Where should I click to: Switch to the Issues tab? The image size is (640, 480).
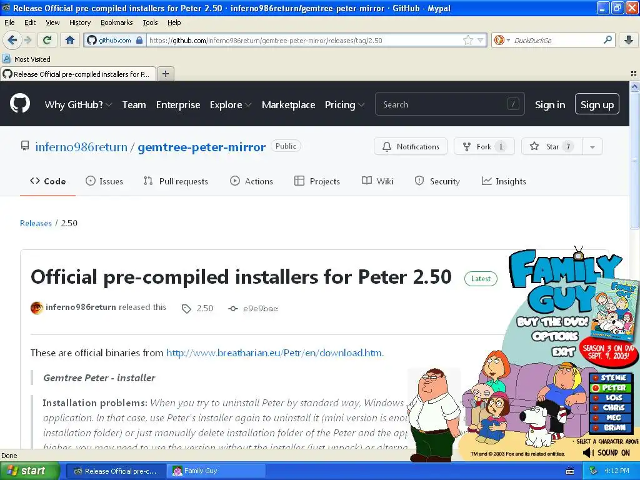pos(104,181)
